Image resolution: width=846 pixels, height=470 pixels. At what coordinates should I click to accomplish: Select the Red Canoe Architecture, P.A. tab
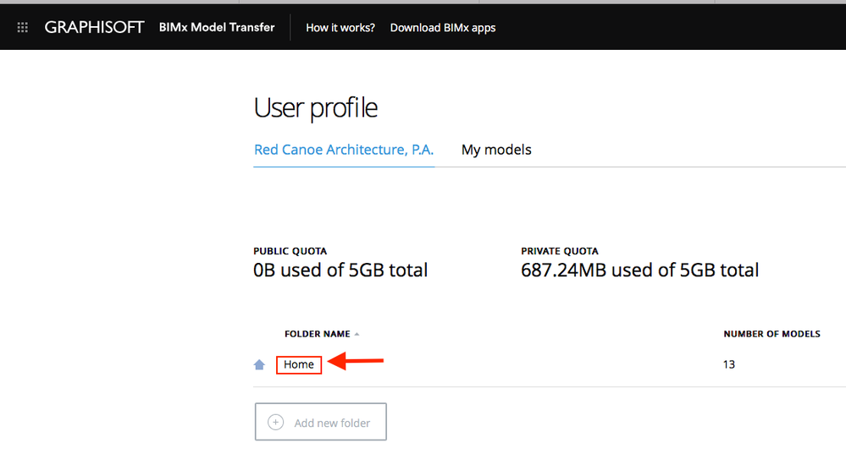[x=344, y=150]
